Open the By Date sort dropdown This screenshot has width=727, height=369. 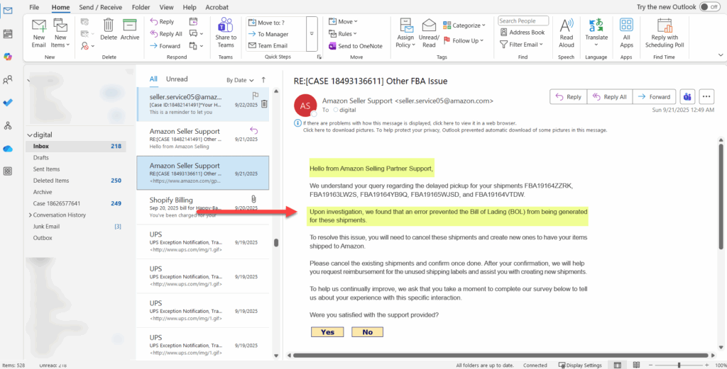(x=239, y=80)
